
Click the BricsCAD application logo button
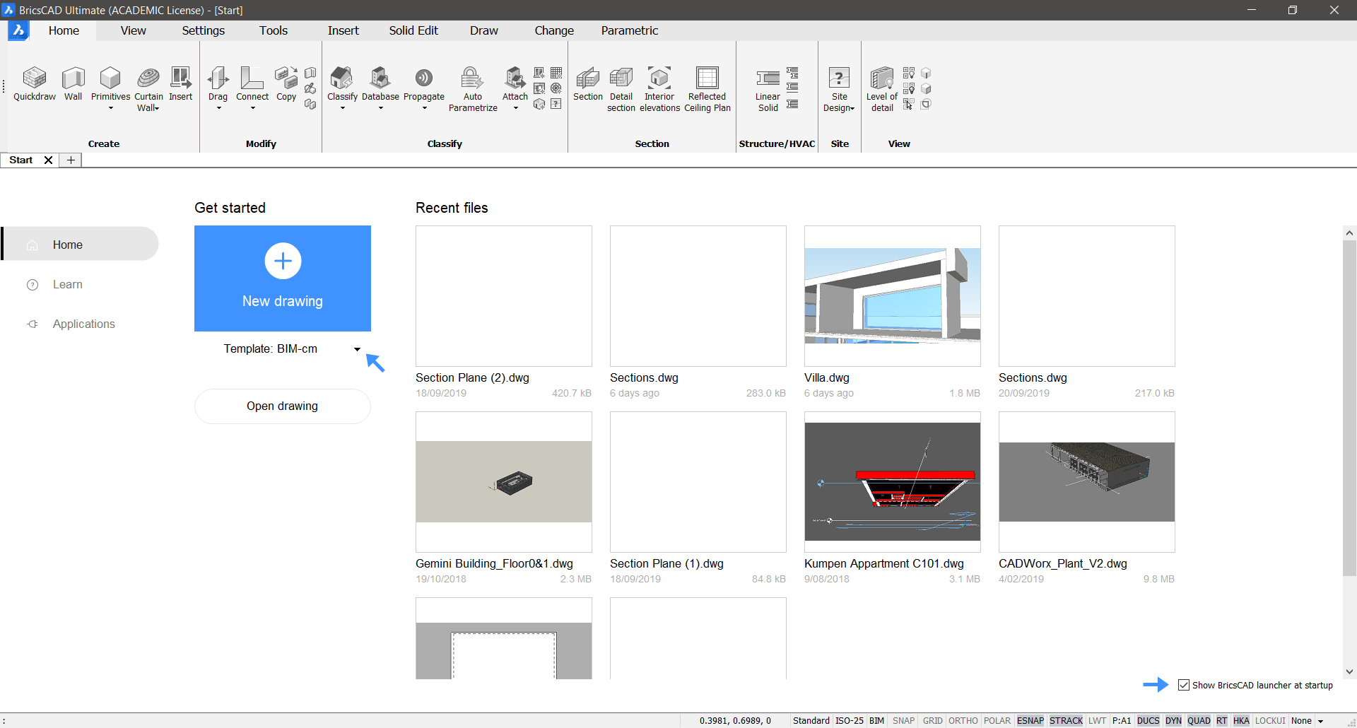pyautogui.click(x=18, y=30)
